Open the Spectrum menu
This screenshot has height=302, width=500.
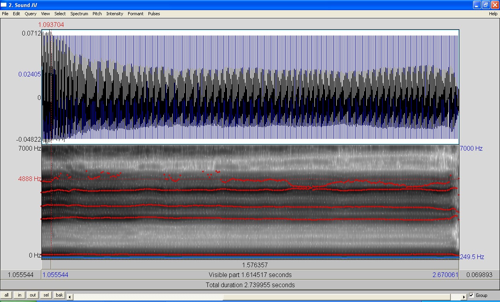(x=79, y=14)
